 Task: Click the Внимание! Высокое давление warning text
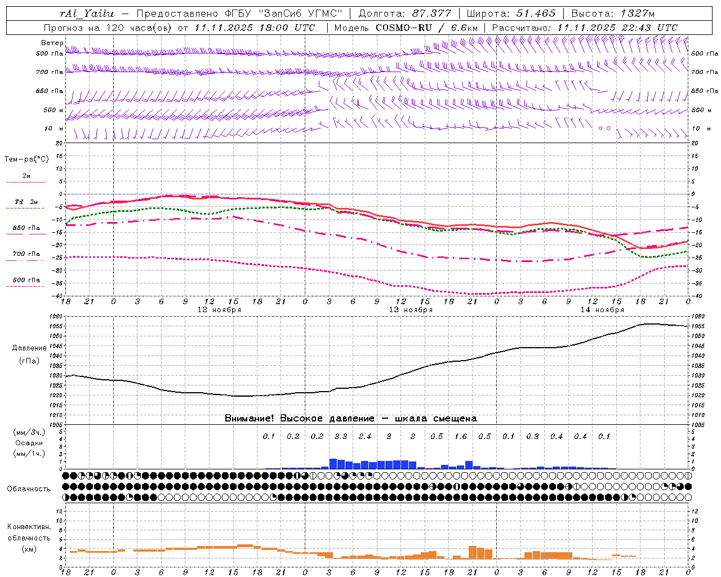coord(351,419)
